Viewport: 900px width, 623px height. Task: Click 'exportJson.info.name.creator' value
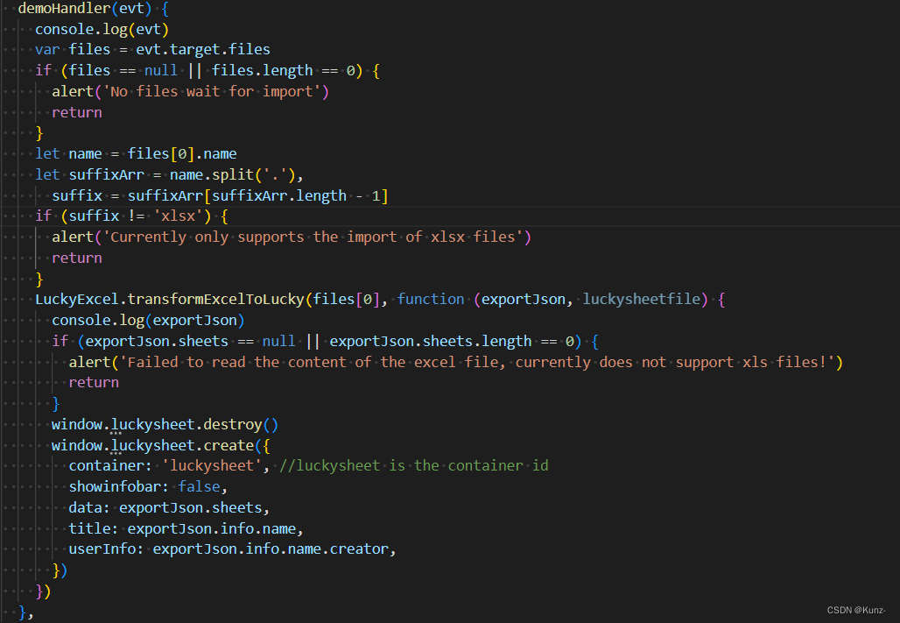tap(271, 549)
